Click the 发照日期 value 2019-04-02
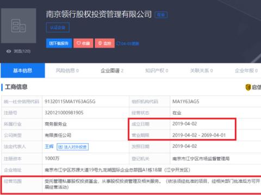The width and height of the screenshot is (261, 195). (x=184, y=146)
